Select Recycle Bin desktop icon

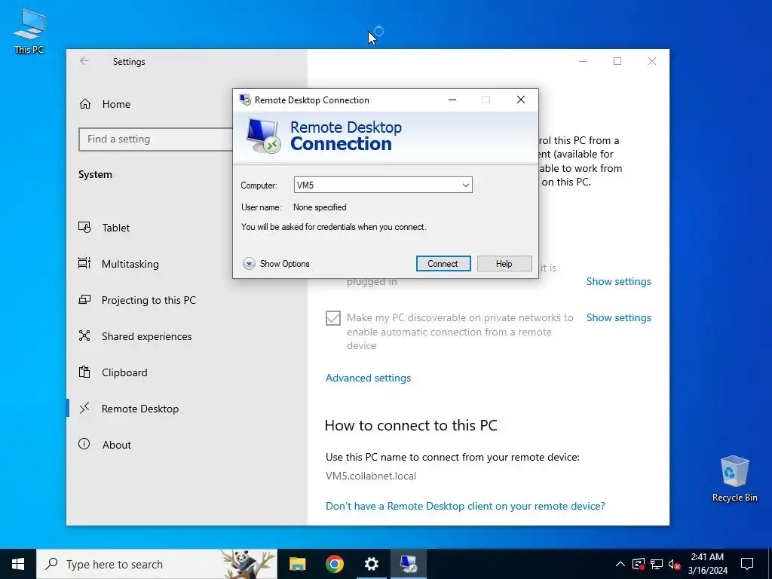pos(734,479)
